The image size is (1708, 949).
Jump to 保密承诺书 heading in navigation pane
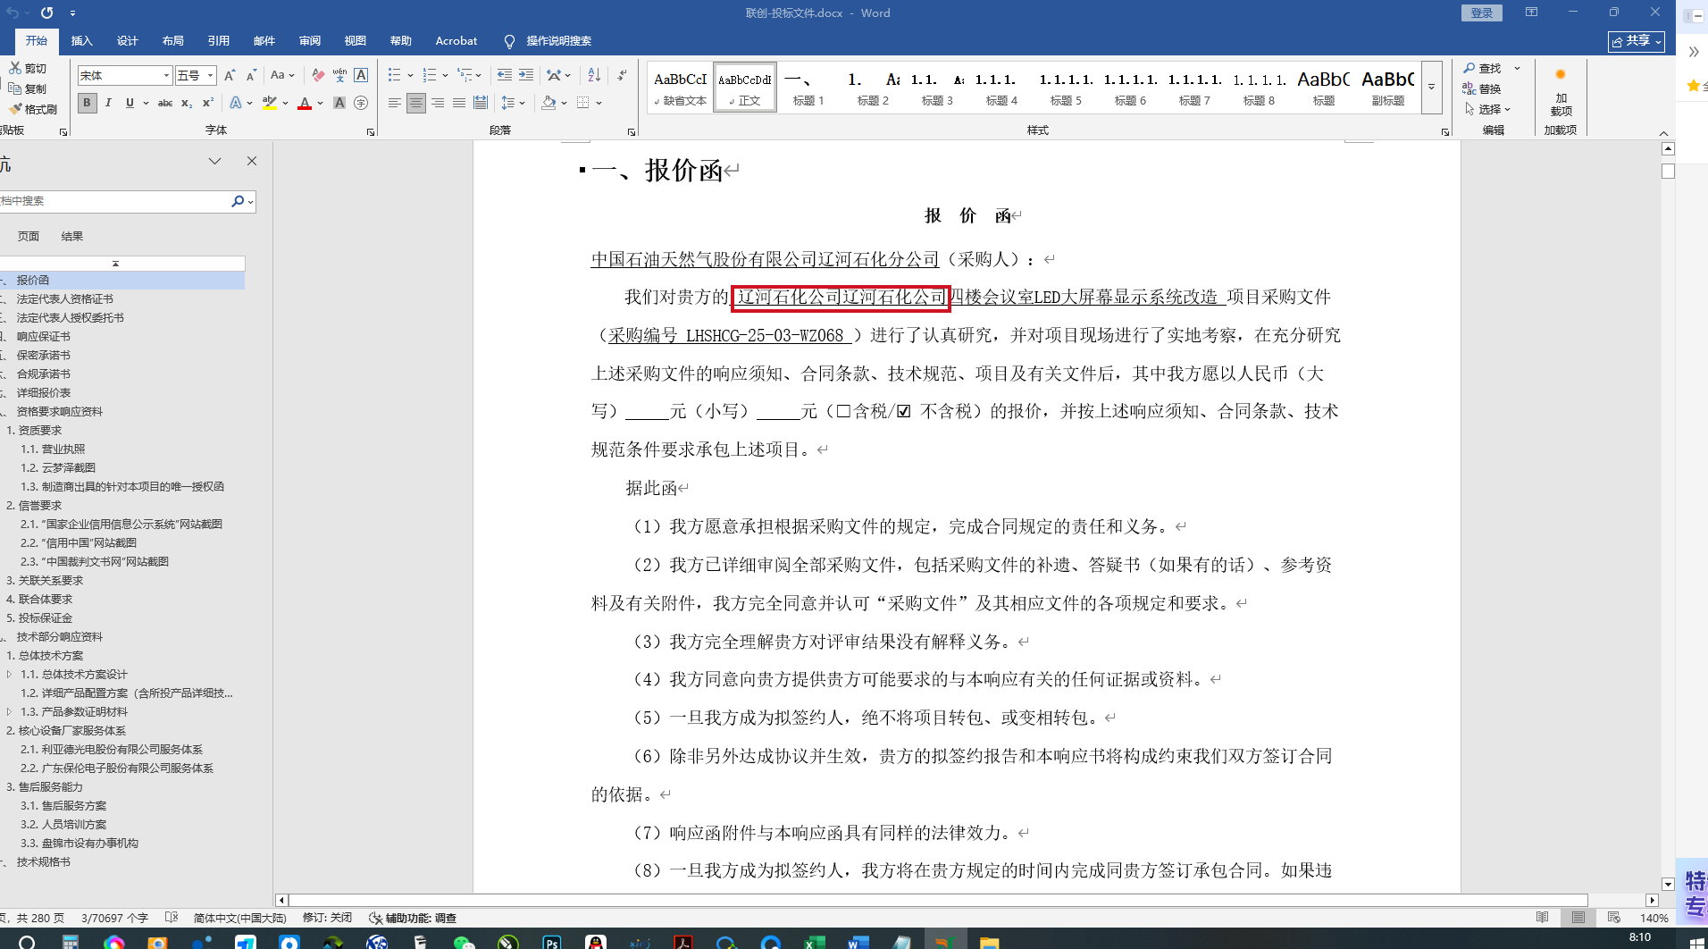[43, 356]
